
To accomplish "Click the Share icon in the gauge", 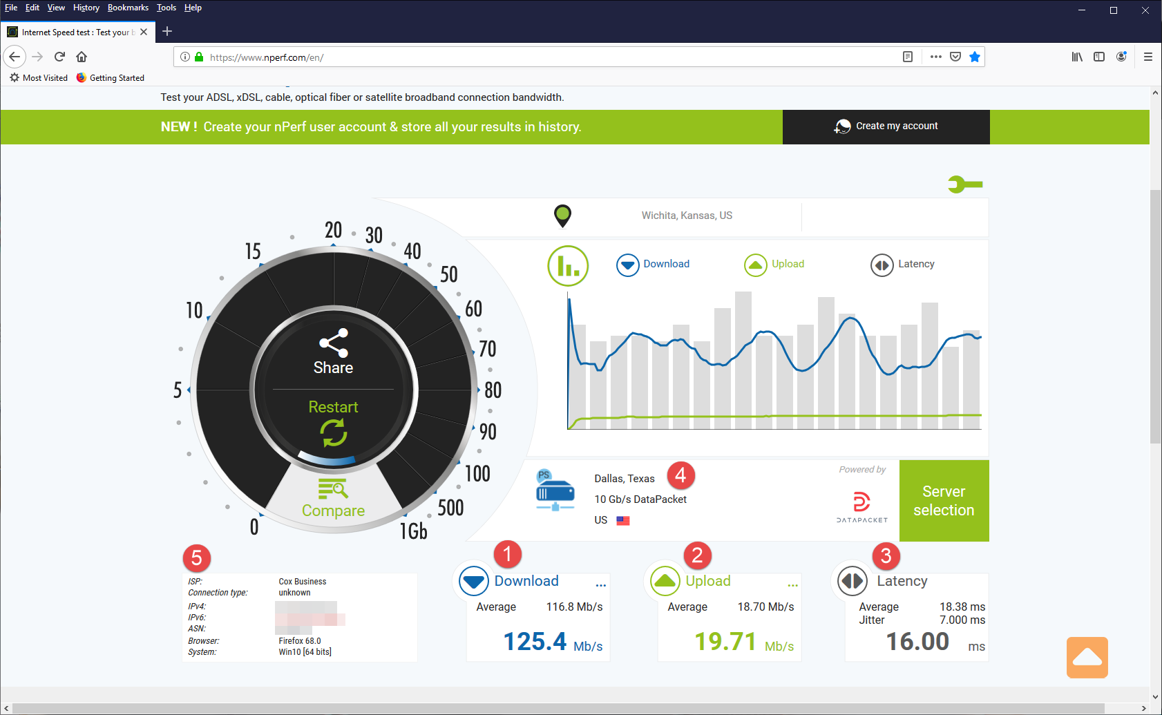I will (x=334, y=343).
